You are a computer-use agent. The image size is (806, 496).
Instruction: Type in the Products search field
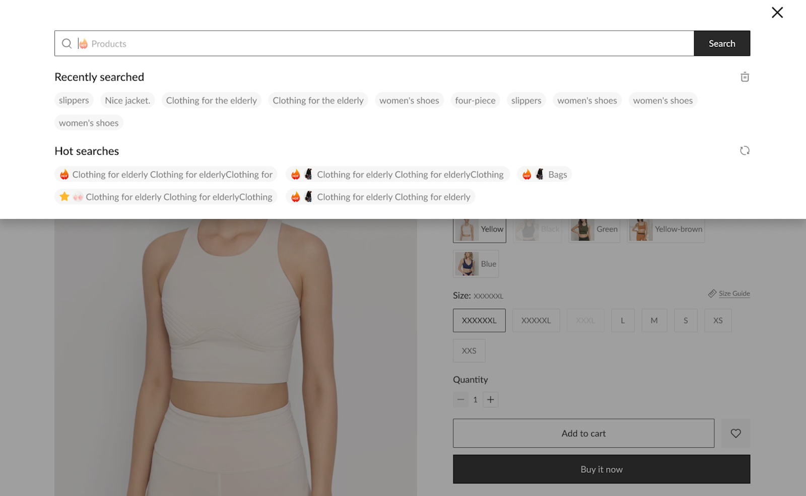pos(383,44)
